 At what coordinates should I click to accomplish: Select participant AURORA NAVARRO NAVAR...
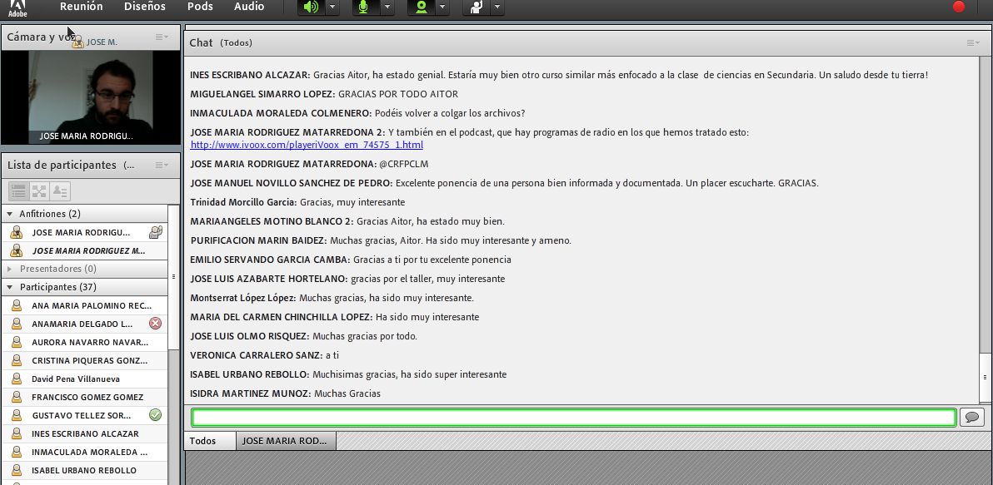point(85,342)
